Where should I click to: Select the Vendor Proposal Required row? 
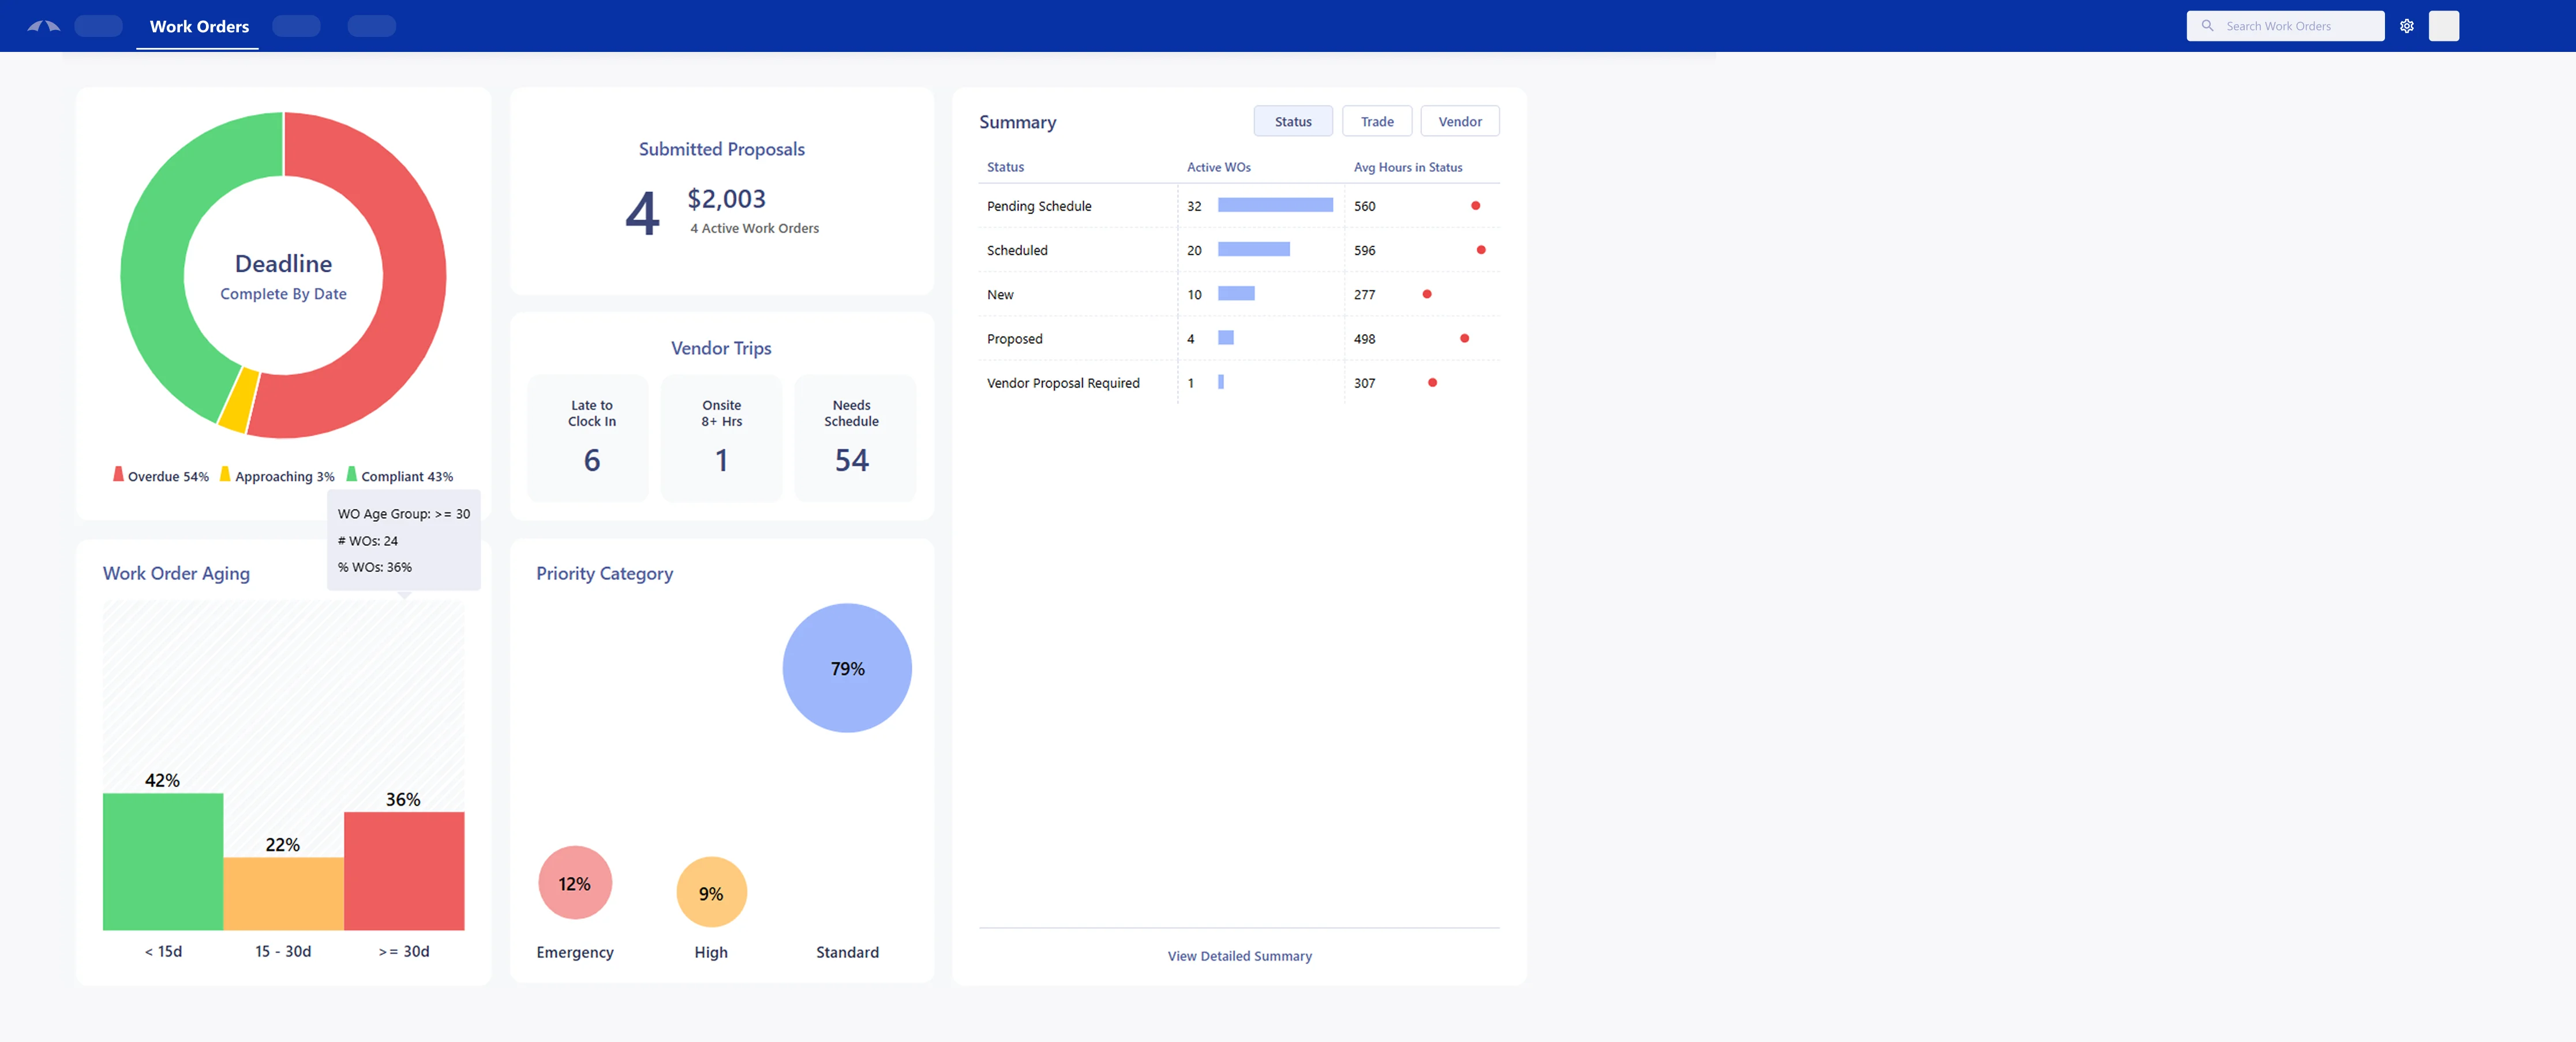pos(1239,383)
